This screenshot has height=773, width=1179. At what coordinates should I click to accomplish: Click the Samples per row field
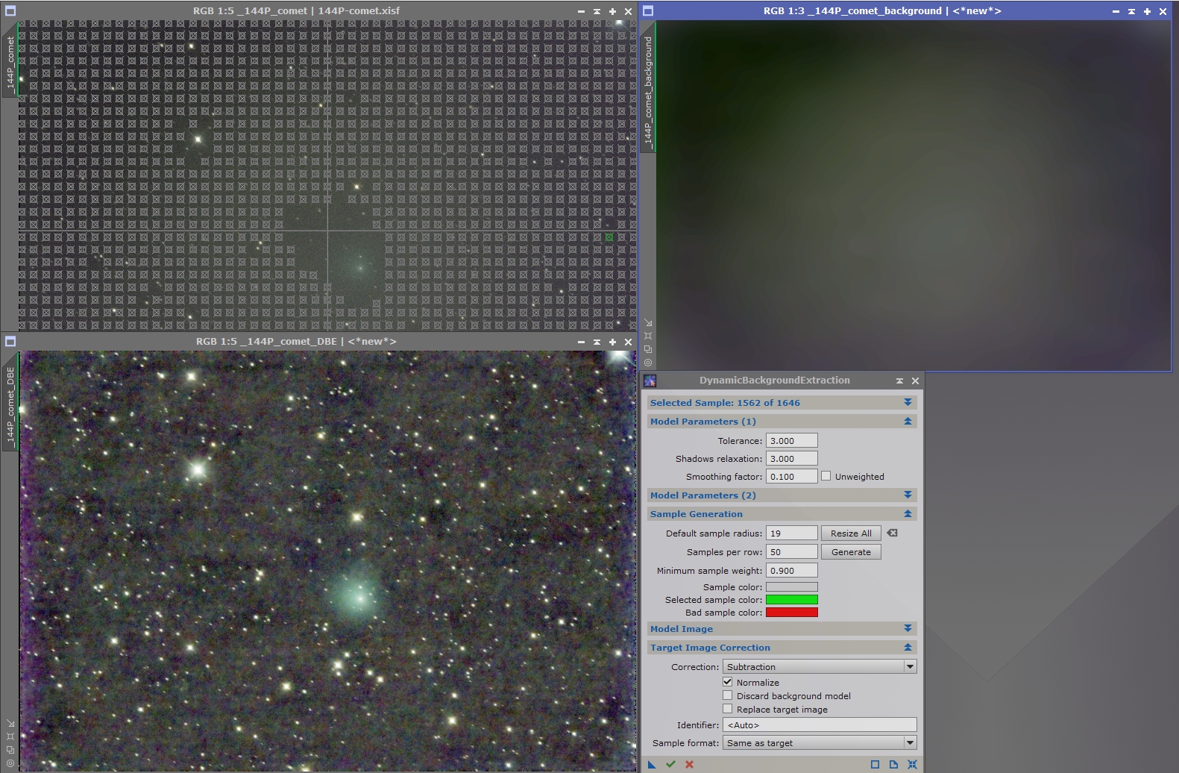[x=792, y=551]
